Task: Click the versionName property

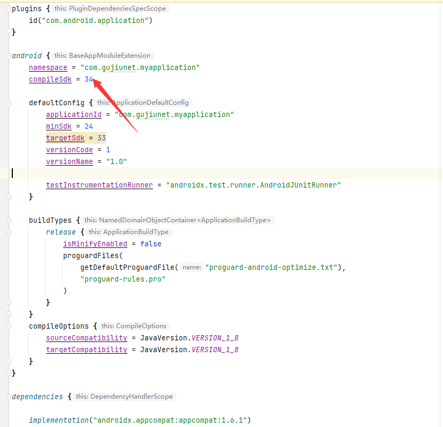Action: [x=70, y=162]
